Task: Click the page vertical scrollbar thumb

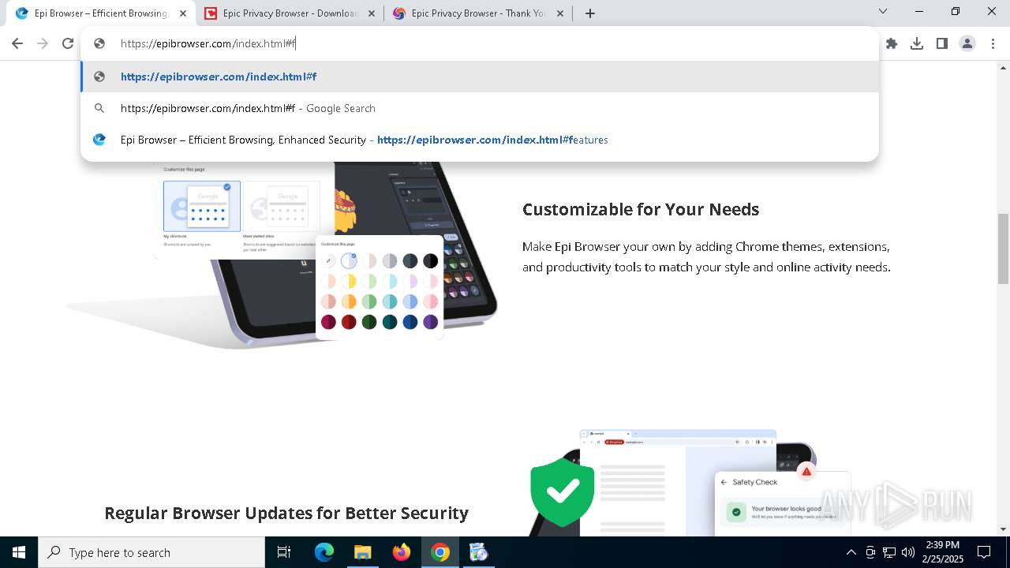Action: [1003, 248]
